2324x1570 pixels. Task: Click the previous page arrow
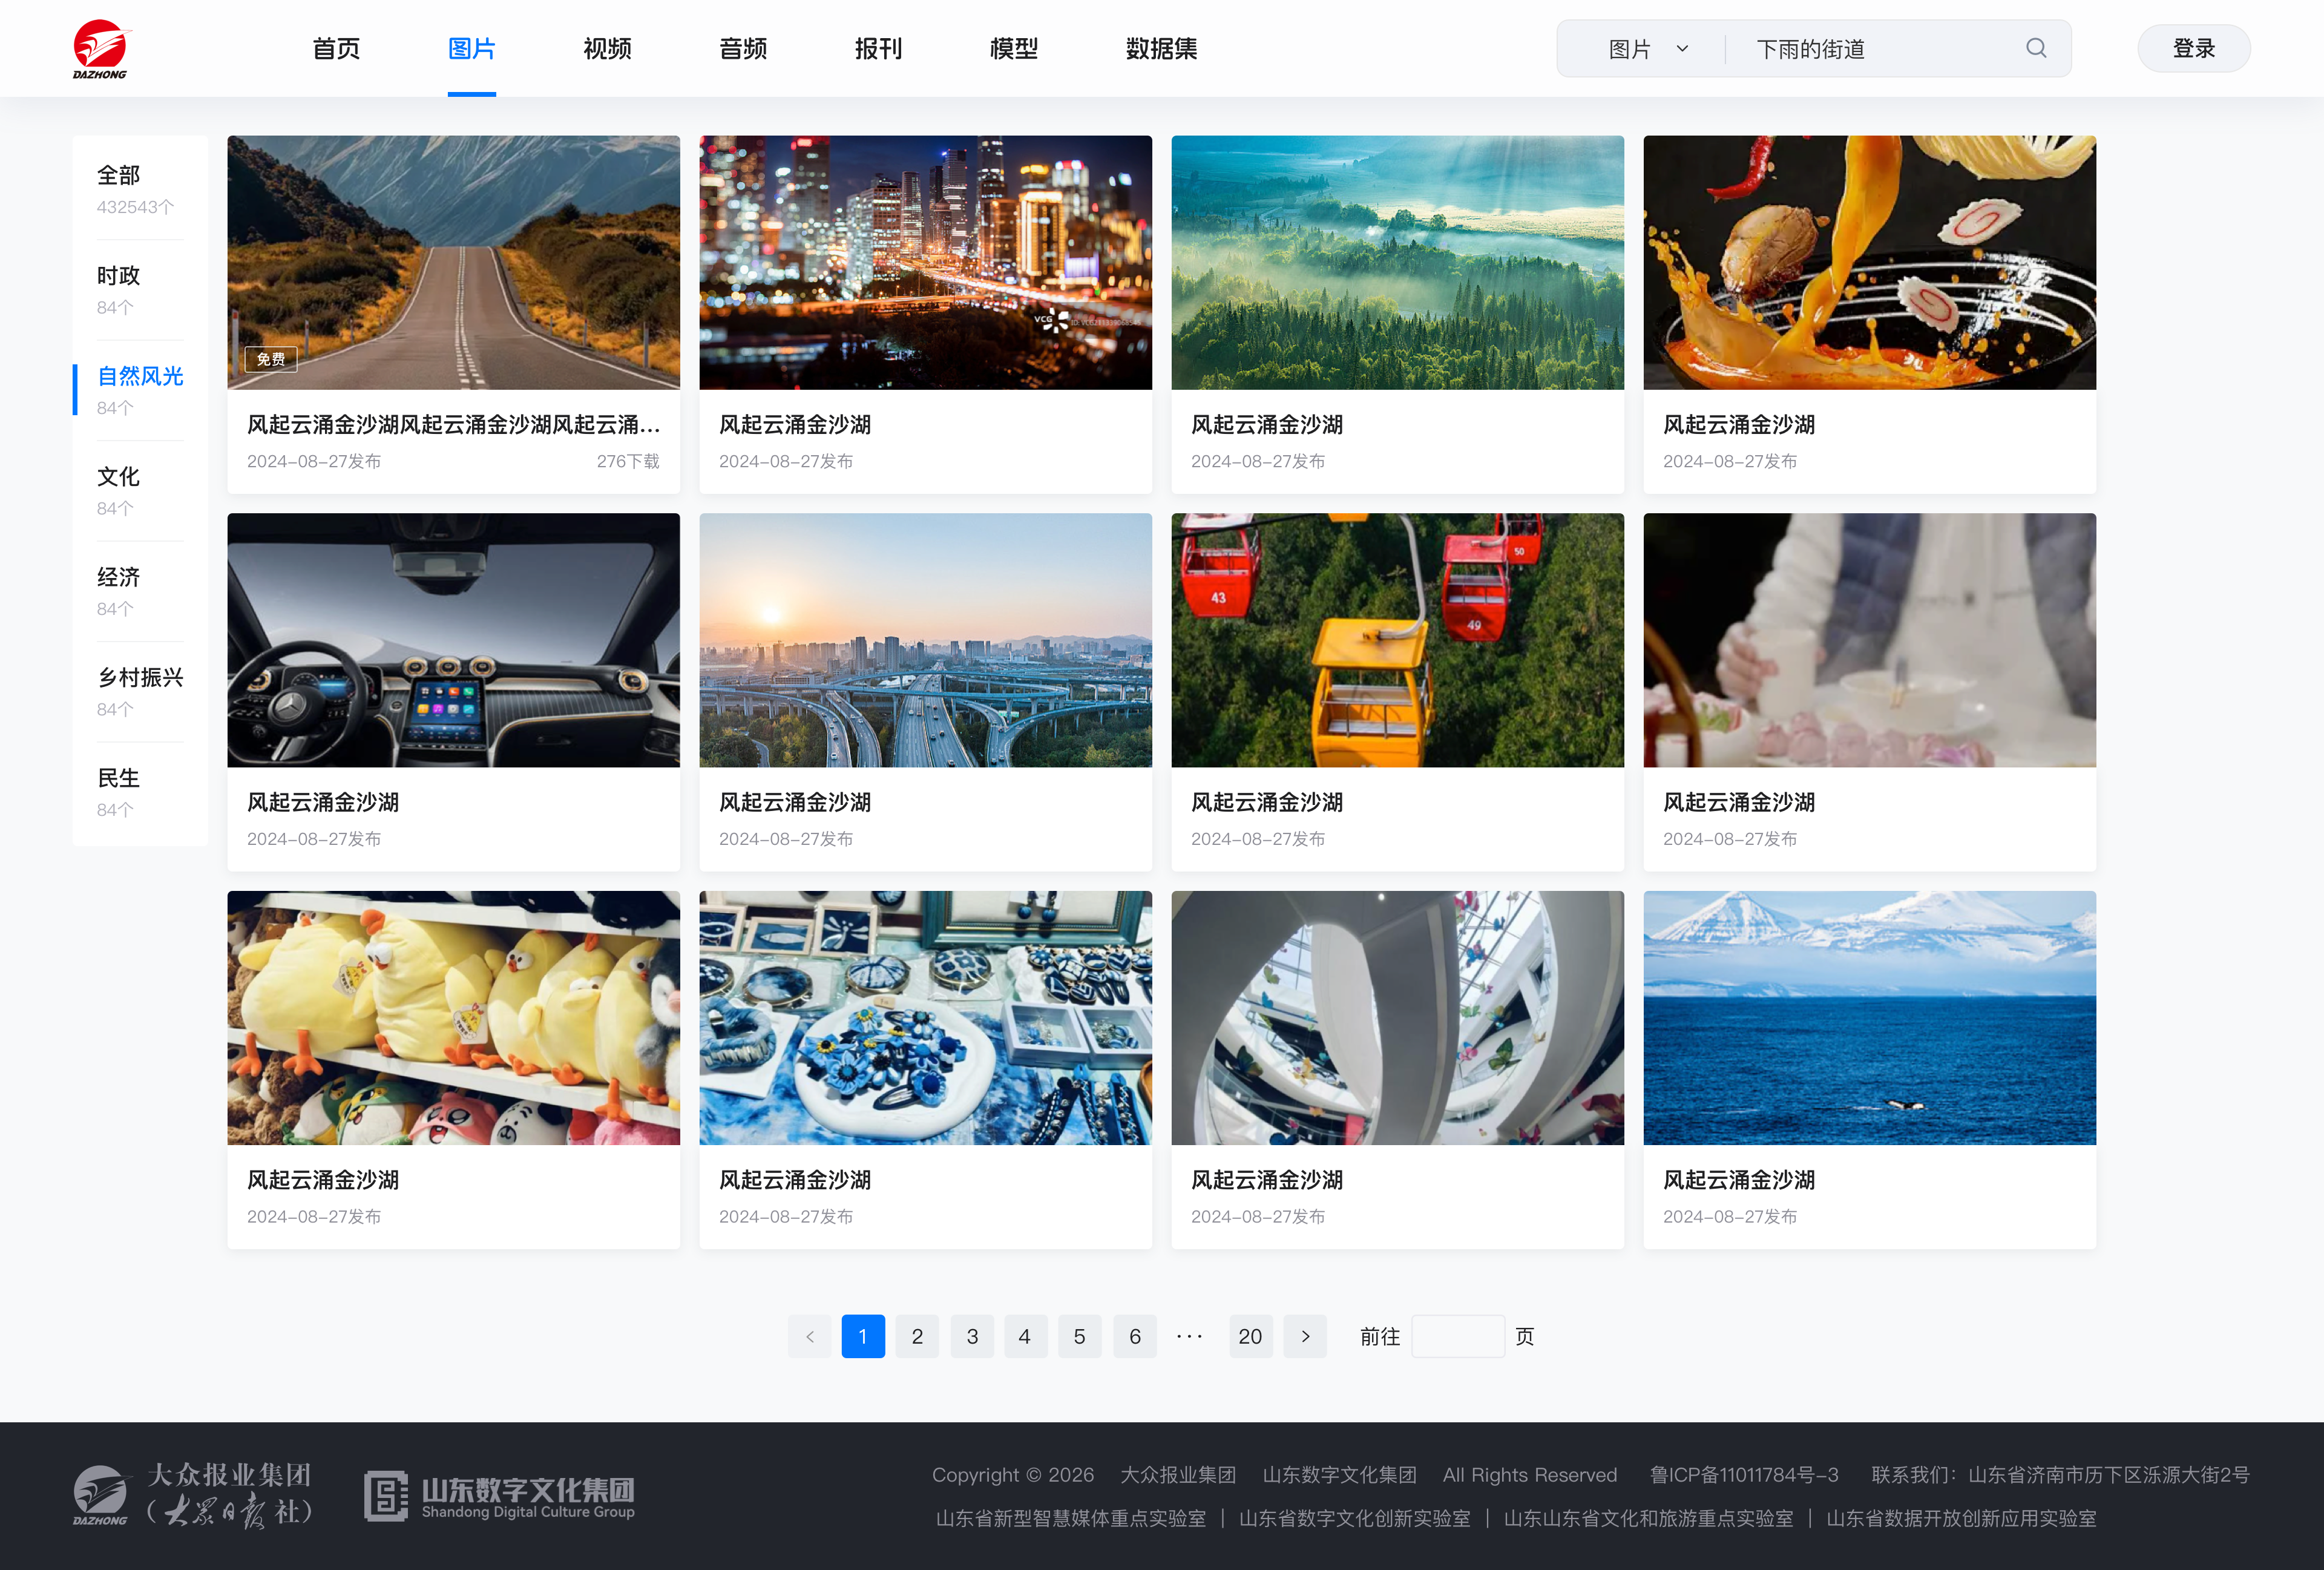[x=810, y=1336]
